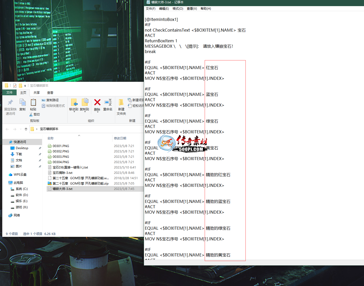Viewport: 364px width, 286px height.
Task: Open Notepad Help (帮助) menu
Action: tap(206, 9)
